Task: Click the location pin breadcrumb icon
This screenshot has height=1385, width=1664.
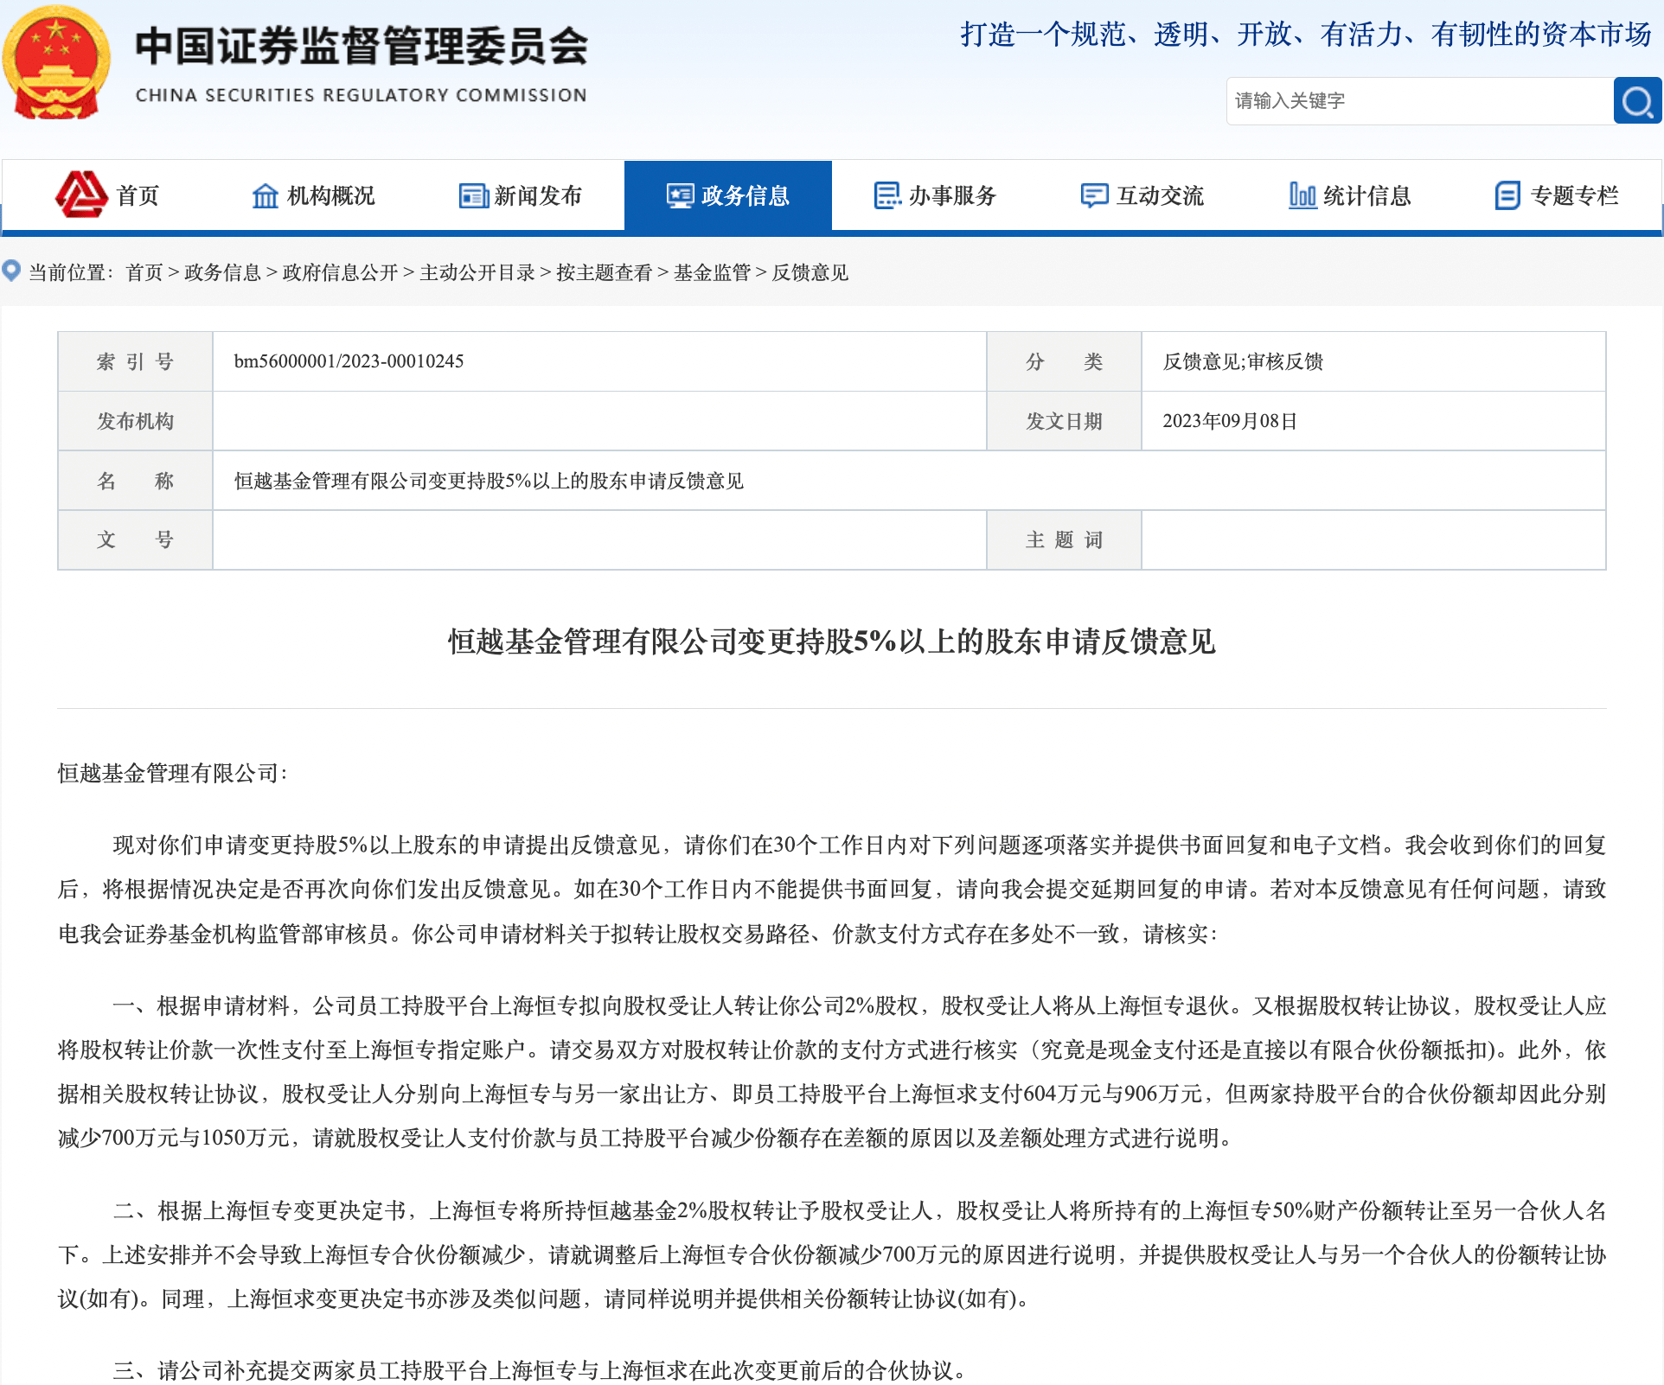Action: pyautogui.click(x=11, y=271)
